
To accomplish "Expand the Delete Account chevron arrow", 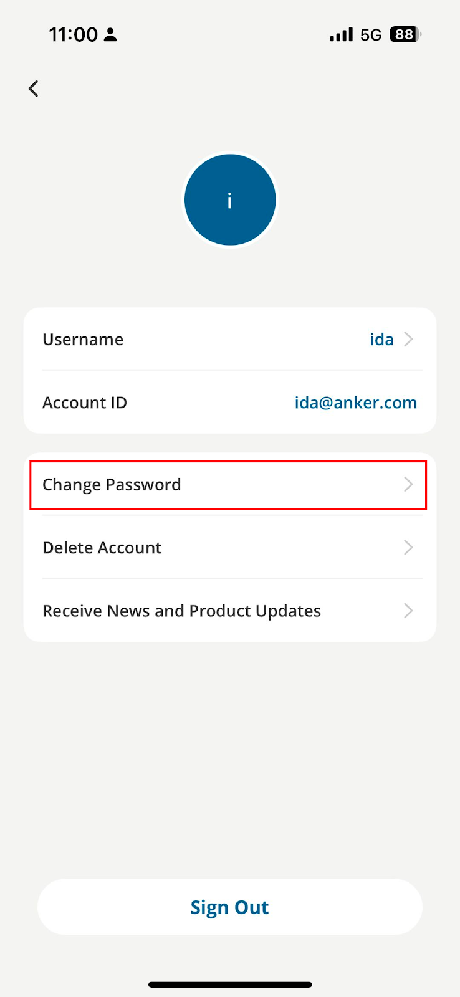I will 408,547.
